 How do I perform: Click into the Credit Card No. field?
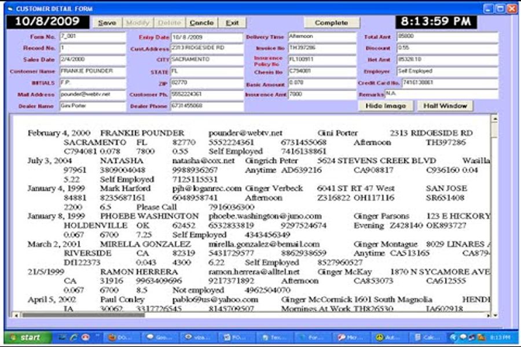tap(450, 83)
